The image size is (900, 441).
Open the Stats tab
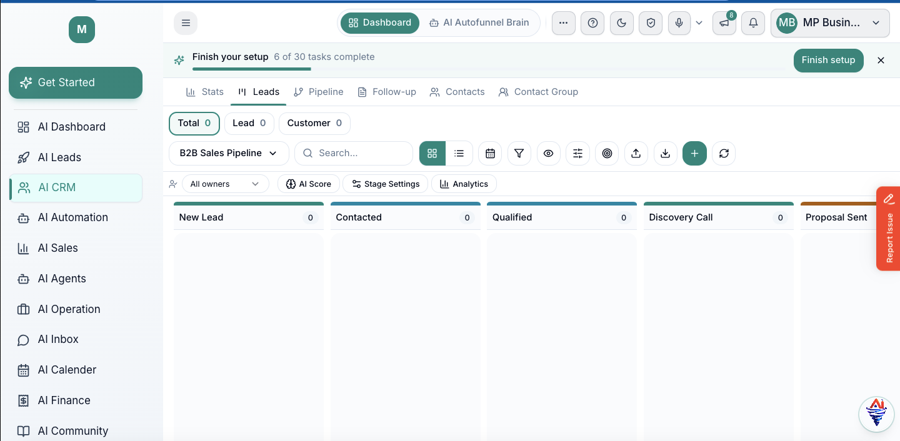tap(205, 92)
